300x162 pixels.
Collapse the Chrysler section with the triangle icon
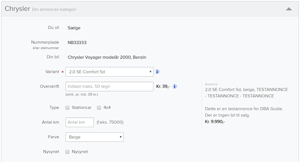pyautogui.click(x=289, y=9)
